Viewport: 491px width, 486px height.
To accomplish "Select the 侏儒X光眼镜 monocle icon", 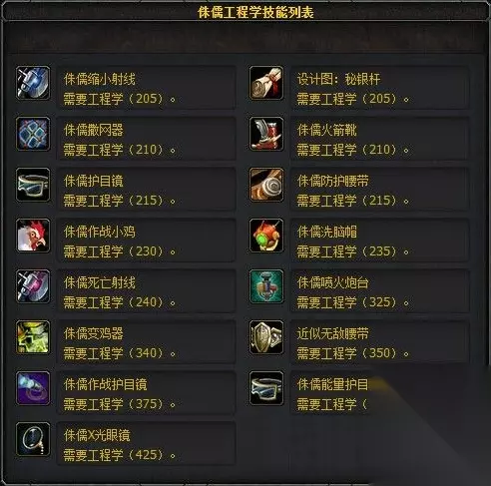I will 33,439.
